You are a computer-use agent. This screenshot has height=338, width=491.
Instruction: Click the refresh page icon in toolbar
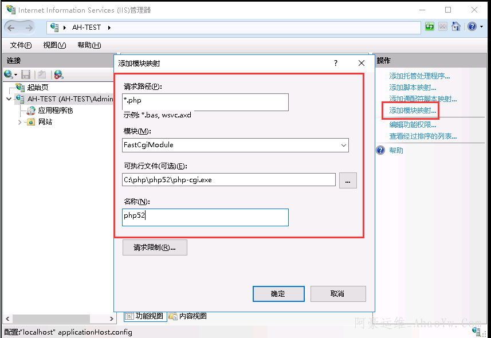430,27
